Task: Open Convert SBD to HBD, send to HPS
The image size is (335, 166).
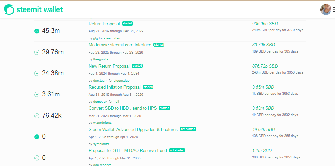Action: (x=123, y=108)
